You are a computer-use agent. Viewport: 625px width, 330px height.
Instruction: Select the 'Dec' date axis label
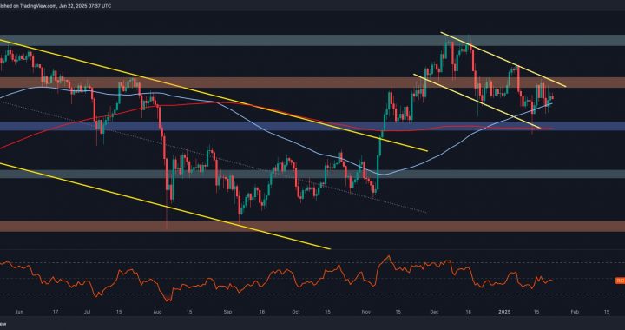pos(434,311)
